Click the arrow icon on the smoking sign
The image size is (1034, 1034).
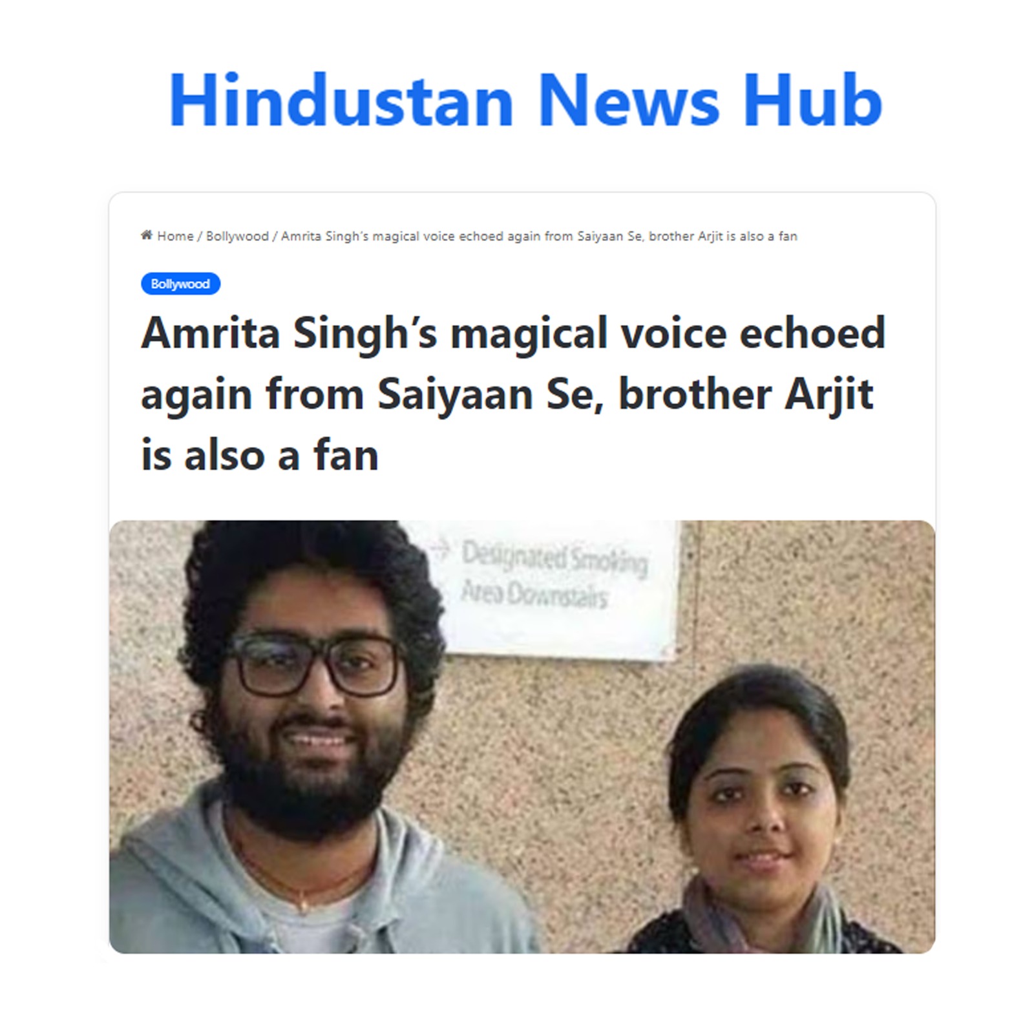coord(441,549)
